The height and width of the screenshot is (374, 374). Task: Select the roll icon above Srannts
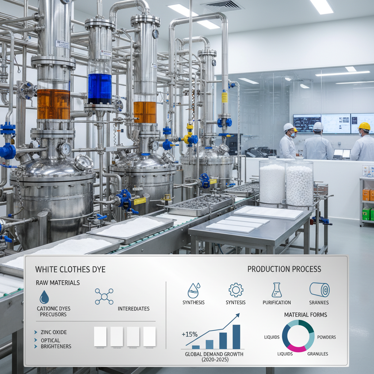(x=320, y=290)
